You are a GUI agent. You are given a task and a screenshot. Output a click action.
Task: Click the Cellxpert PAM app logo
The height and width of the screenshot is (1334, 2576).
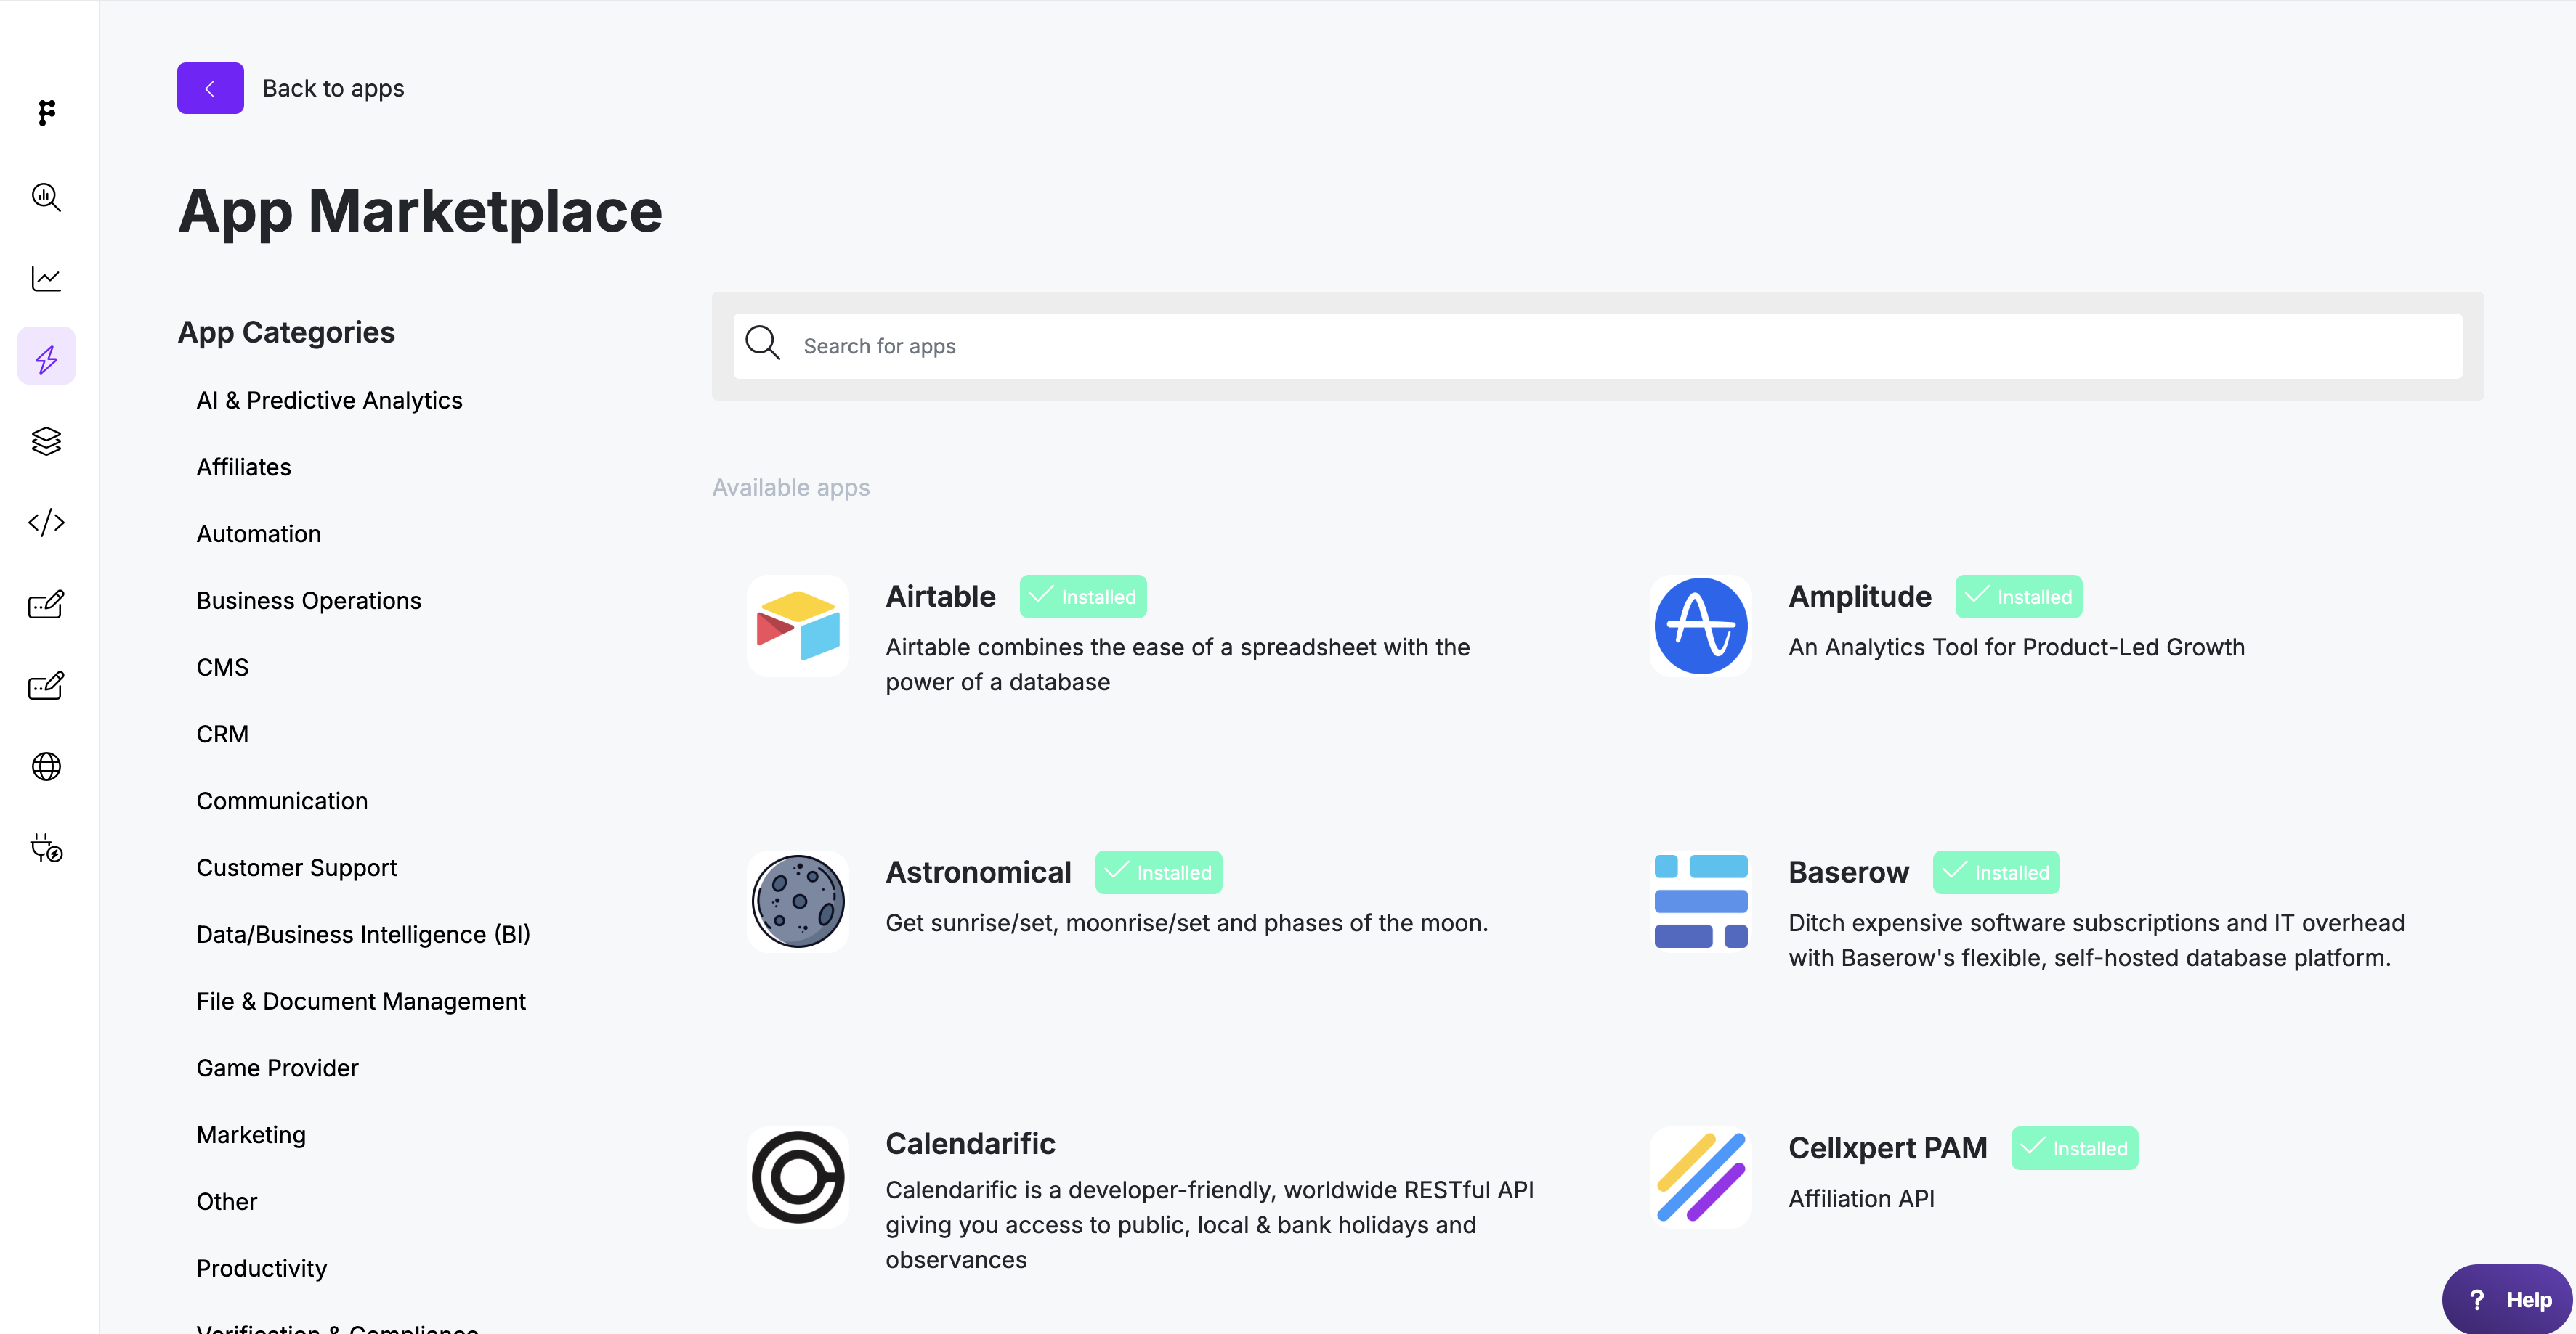point(1700,1177)
